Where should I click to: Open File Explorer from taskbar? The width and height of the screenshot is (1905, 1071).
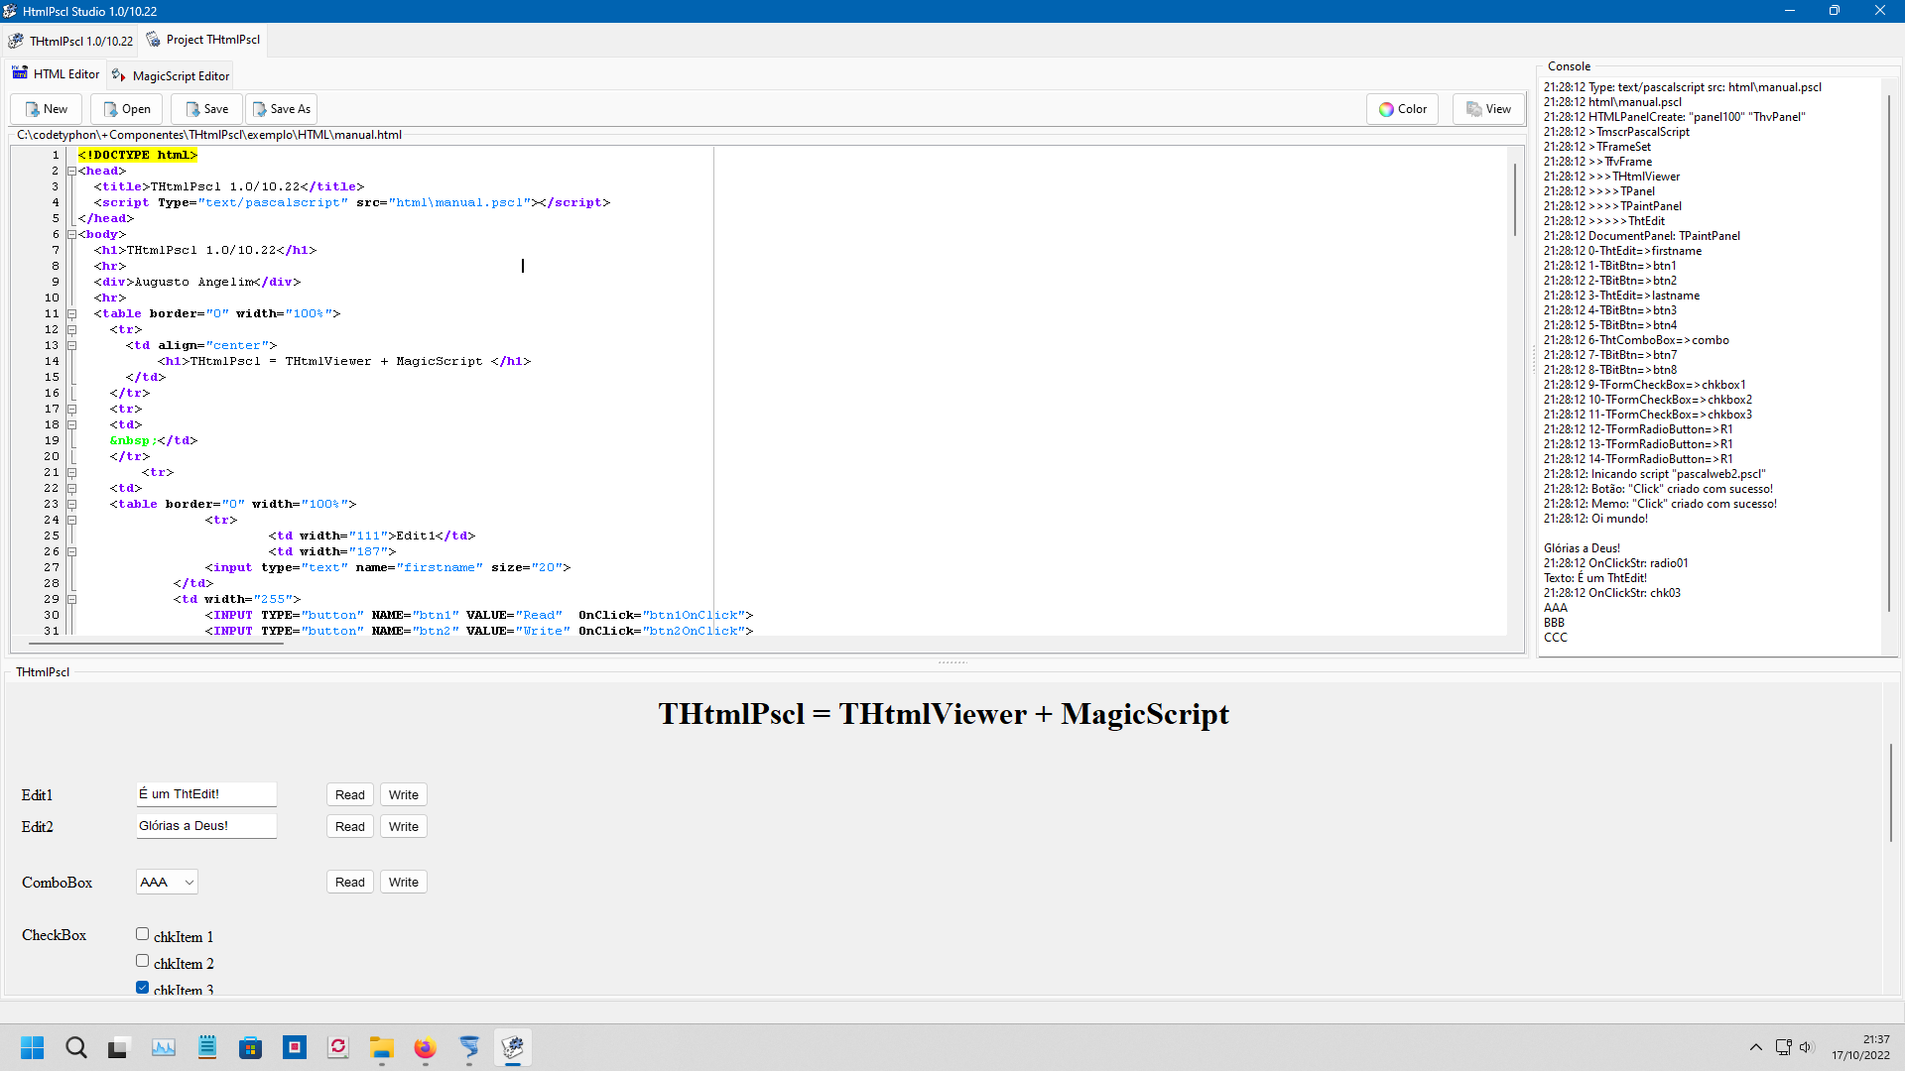(382, 1047)
